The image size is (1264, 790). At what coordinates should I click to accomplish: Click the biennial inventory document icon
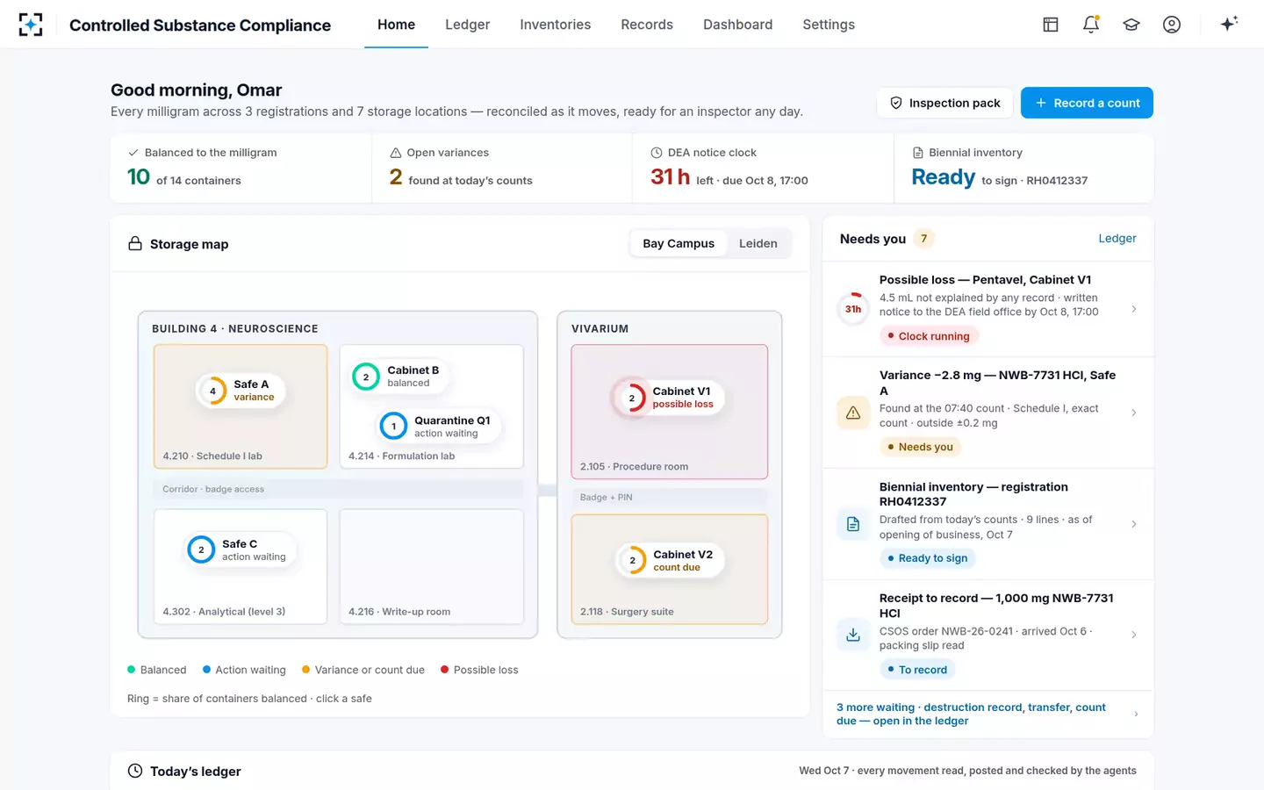[x=853, y=524]
